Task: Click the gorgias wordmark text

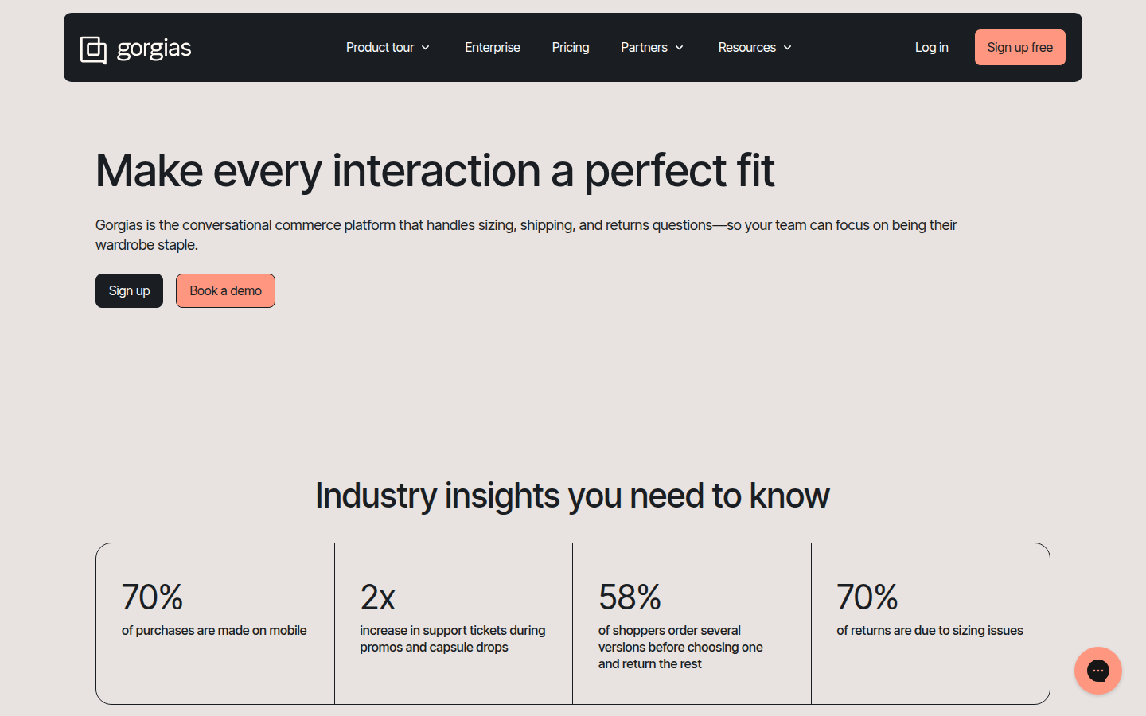Action: coord(154,49)
